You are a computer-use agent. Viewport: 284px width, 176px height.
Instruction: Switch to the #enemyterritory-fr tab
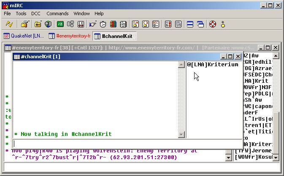(x=69, y=36)
